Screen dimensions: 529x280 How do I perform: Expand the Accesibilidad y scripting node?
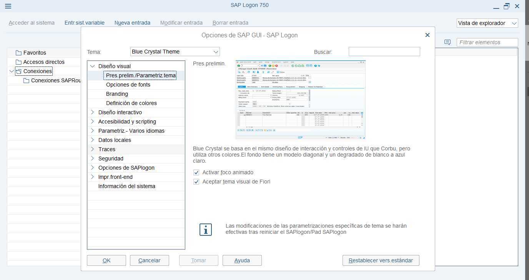tap(92, 122)
